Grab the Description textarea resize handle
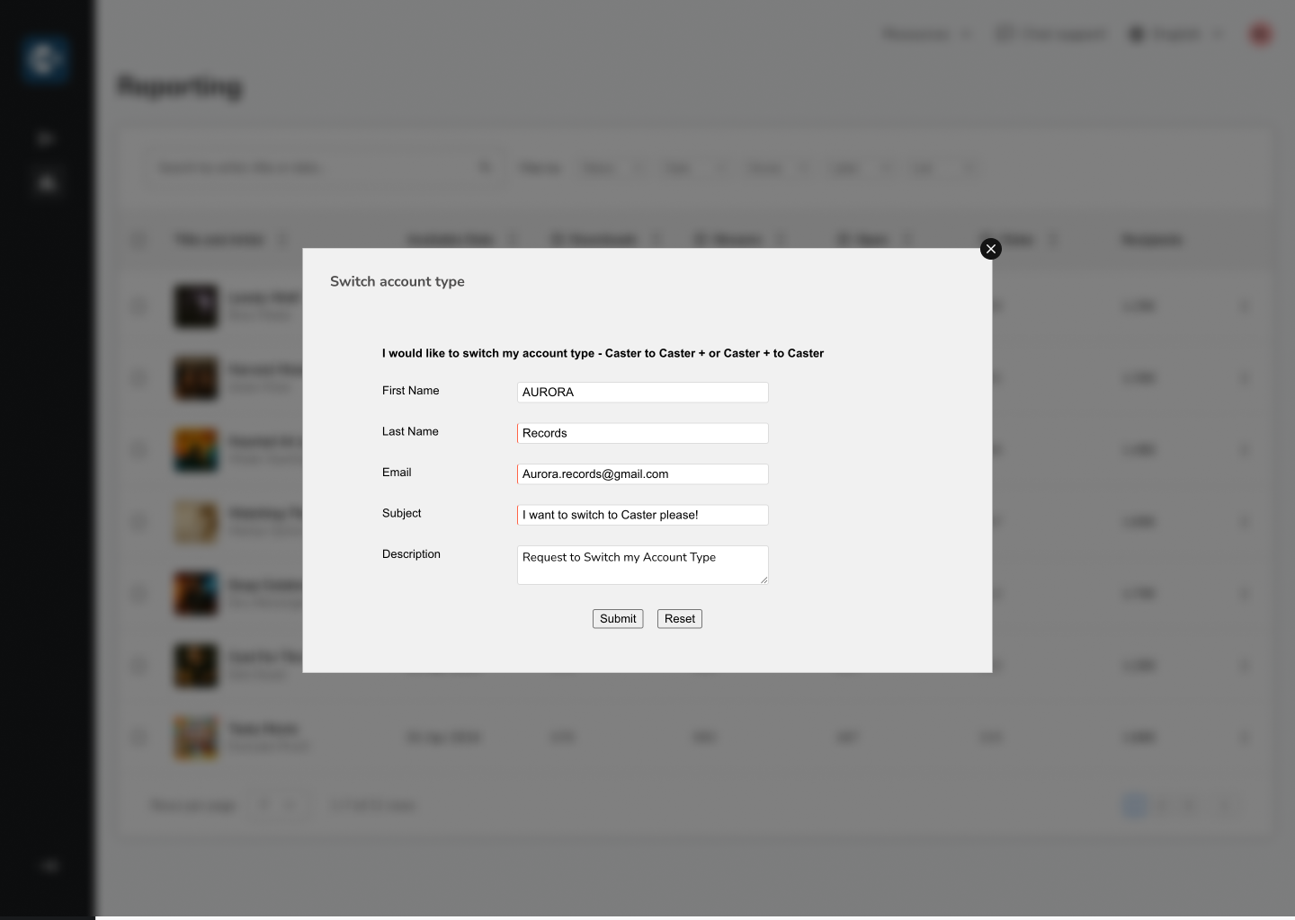This screenshot has height=920, width=1295. point(764,580)
